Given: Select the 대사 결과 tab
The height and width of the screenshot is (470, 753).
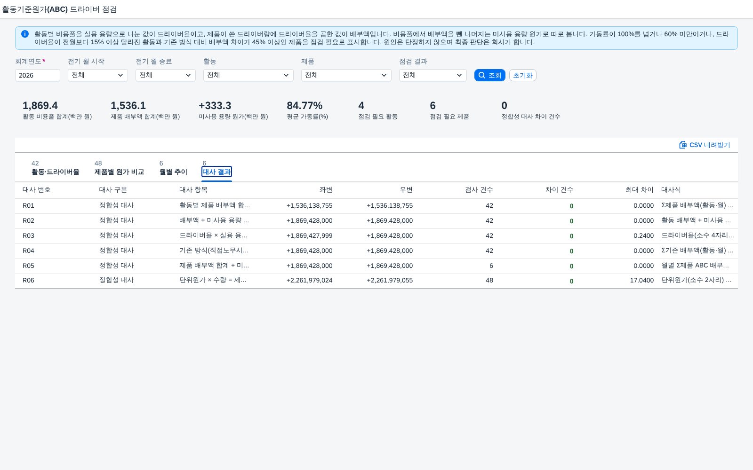Looking at the screenshot, I should click(216, 172).
